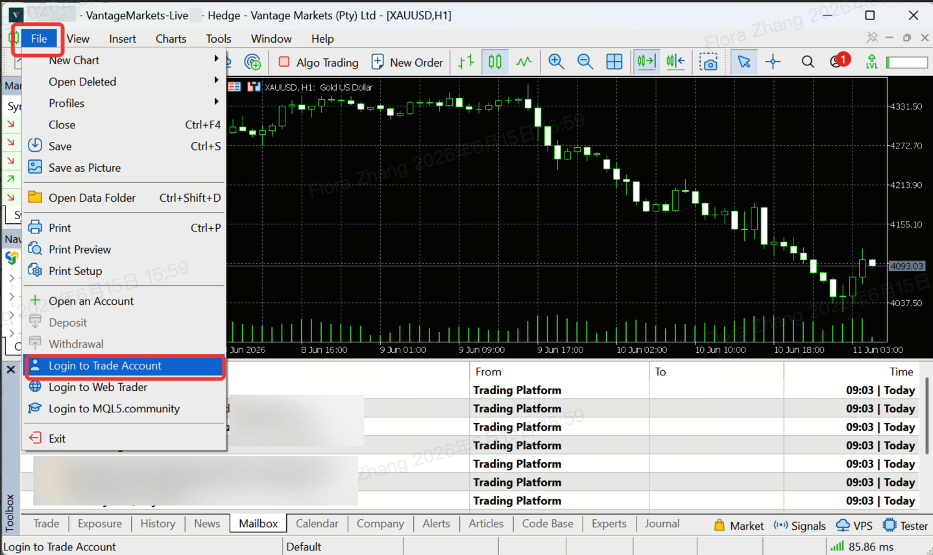
Task: Open the Market store
Action: click(x=739, y=526)
